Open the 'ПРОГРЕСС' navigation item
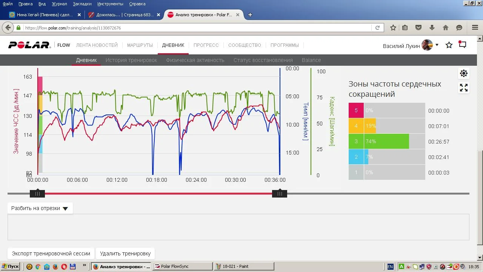Screen dimensions: 483x272 click(x=206, y=45)
